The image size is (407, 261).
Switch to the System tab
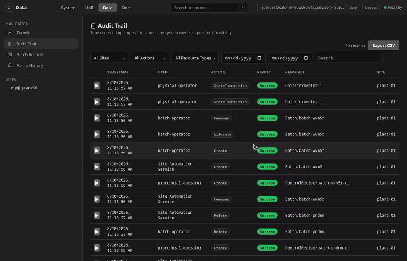pos(68,8)
